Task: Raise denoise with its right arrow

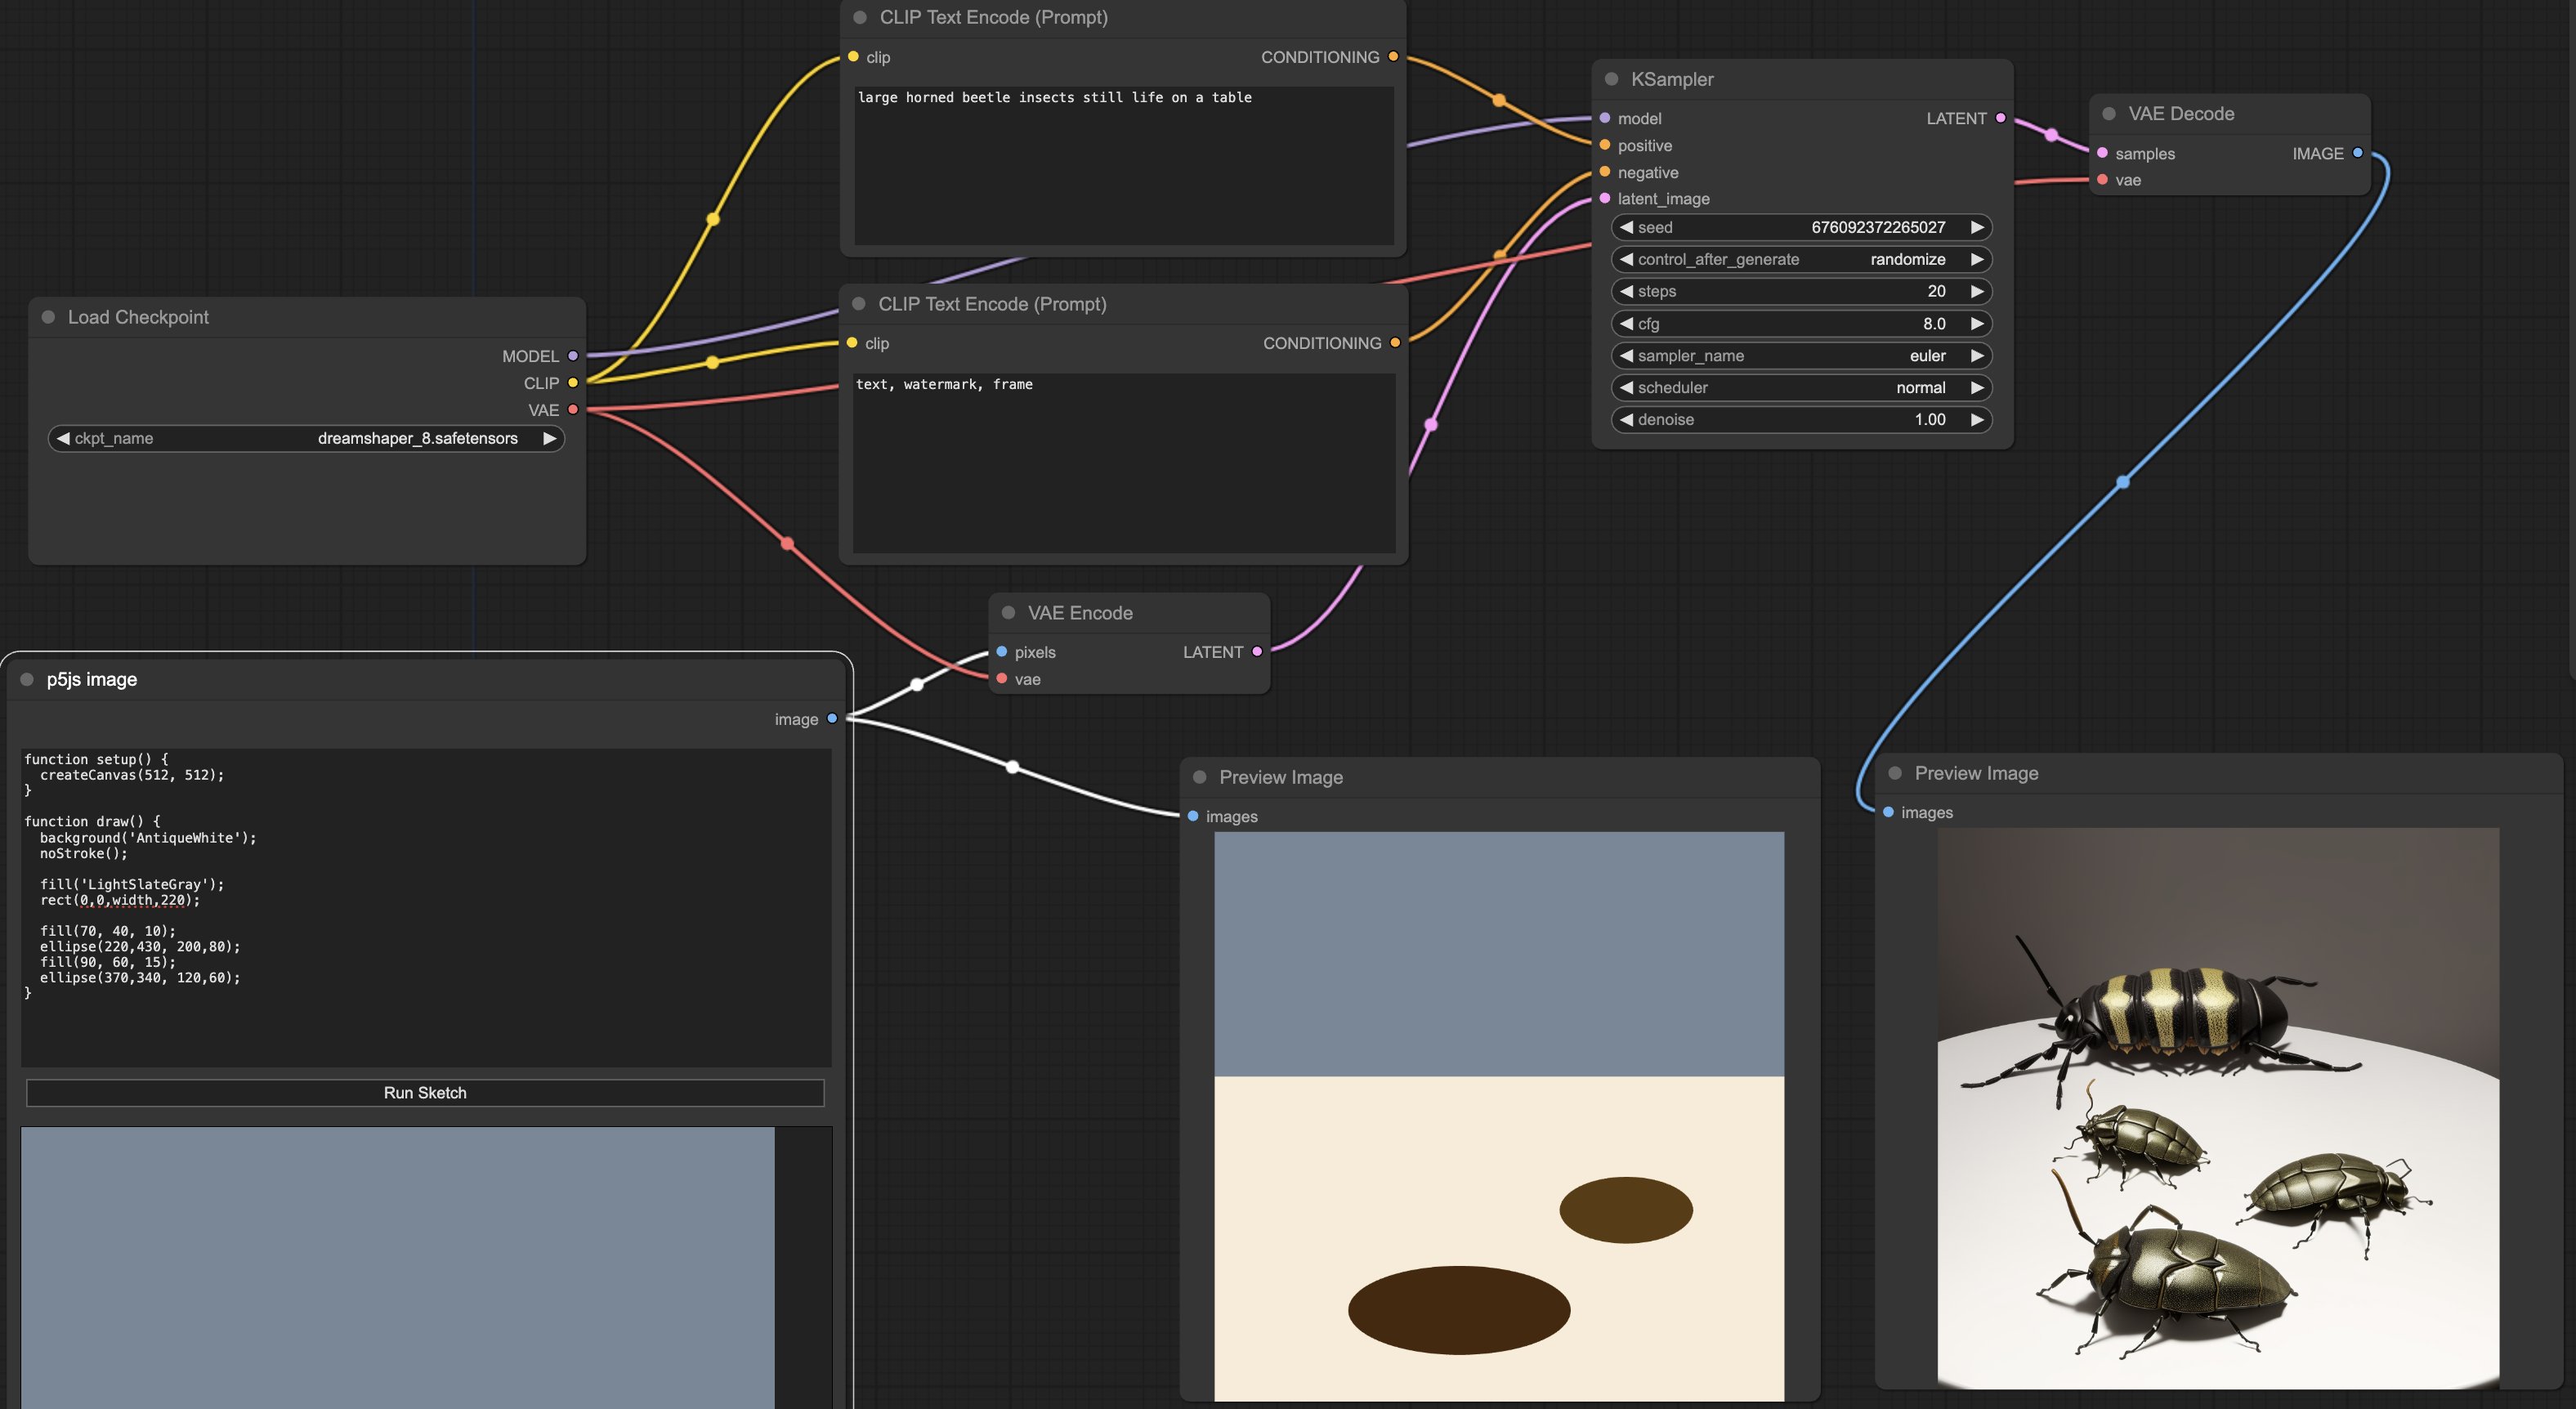Action: (1977, 420)
